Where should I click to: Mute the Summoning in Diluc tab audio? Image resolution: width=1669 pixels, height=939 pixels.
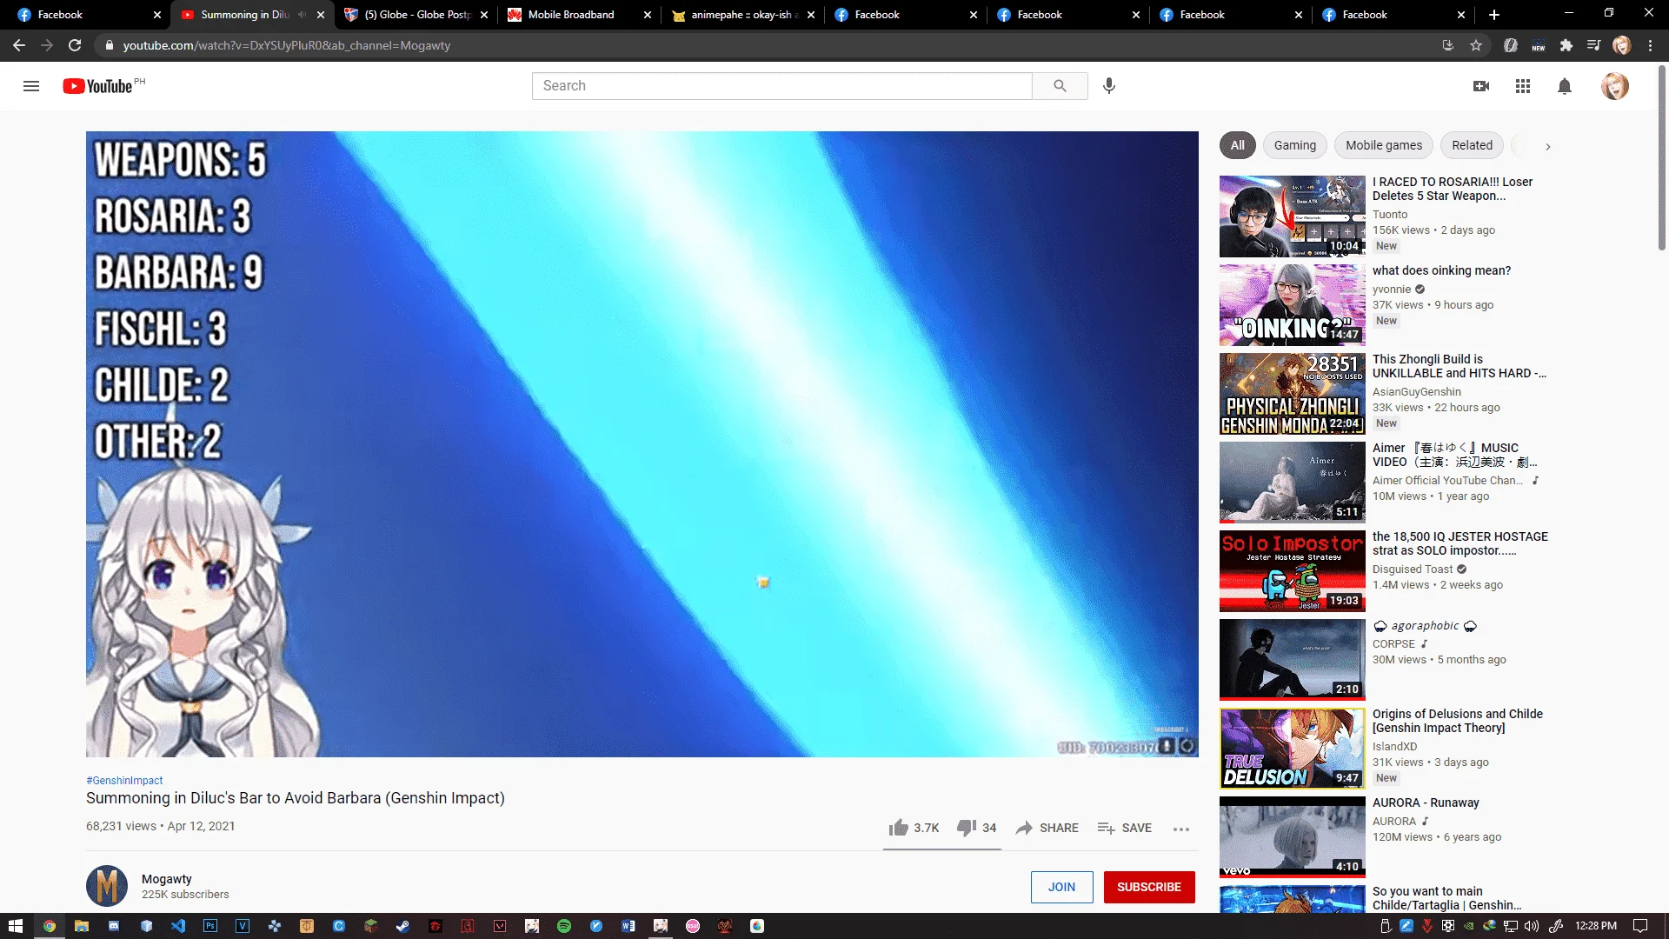303,15
